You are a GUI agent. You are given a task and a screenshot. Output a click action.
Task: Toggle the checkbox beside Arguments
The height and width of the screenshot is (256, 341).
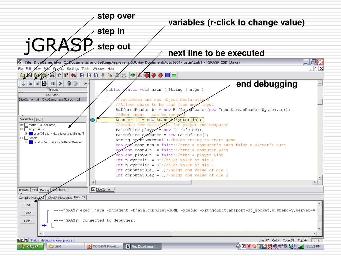tap(26, 129)
